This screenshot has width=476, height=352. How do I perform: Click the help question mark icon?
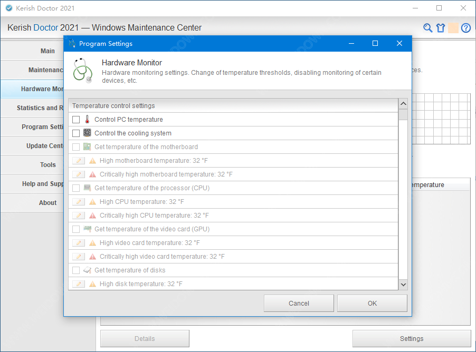(x=465, y=28)
